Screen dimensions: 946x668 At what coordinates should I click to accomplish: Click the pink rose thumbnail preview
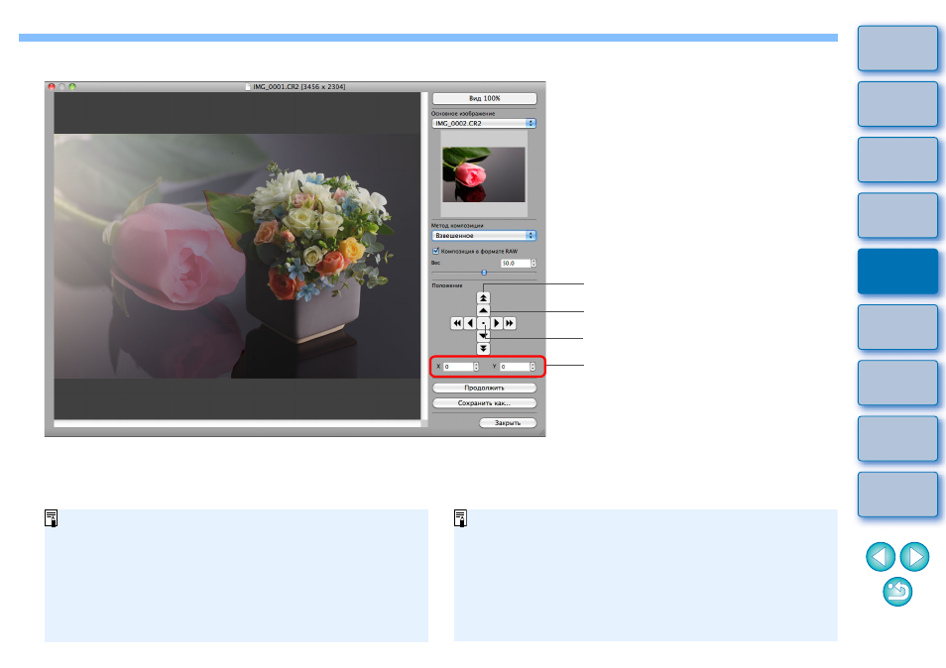[x=484, y=174]
